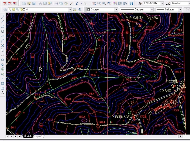The image size is (190, 141).
Task: Open DaLayer color control dropdown
Action: [116, 9]
